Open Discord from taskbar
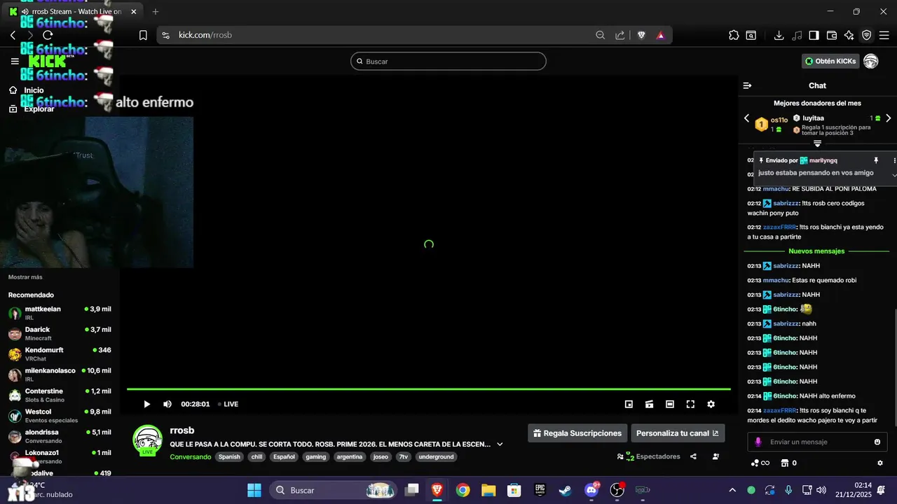Image resolution: width=897 pixels, height=504 pixels. click(591, 490)
